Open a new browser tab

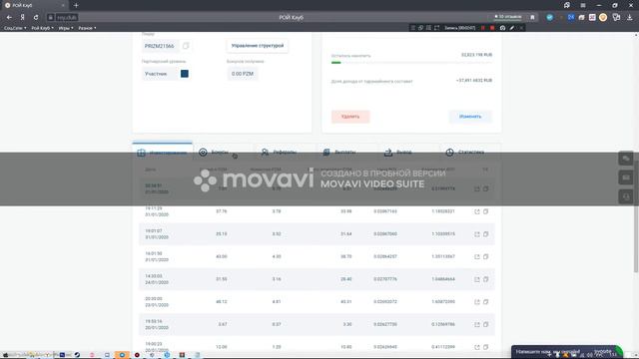pyautogui.click(x=76, y=5)
